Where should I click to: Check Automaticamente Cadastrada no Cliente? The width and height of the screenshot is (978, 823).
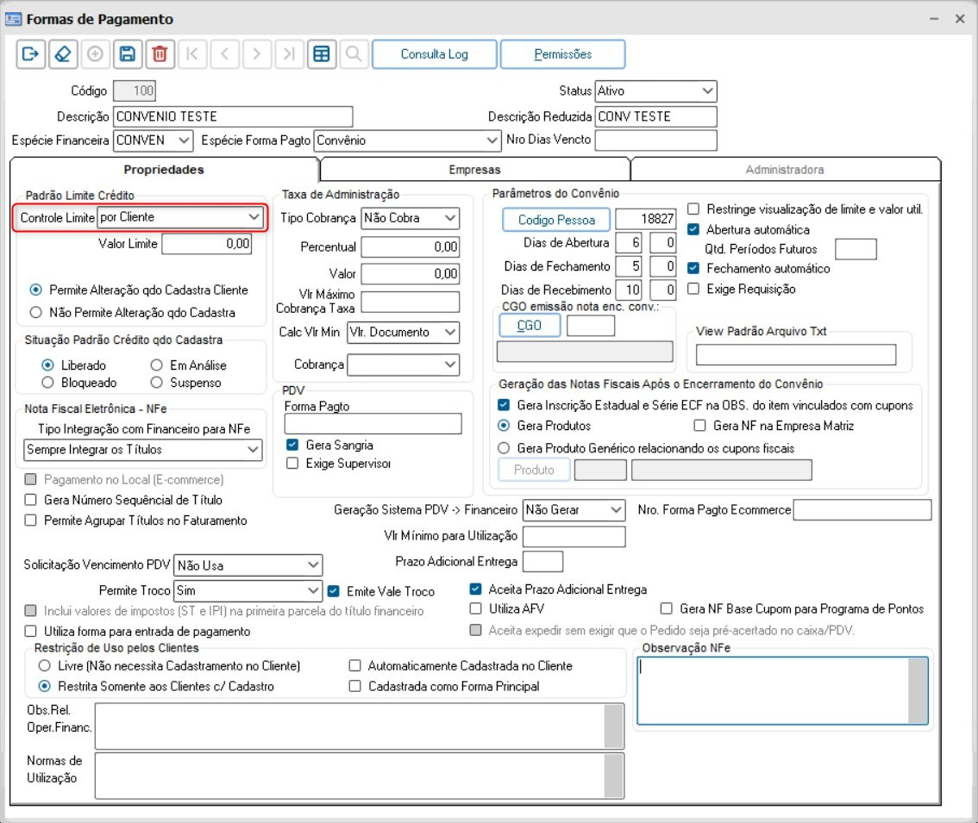[x=355, y=666]
